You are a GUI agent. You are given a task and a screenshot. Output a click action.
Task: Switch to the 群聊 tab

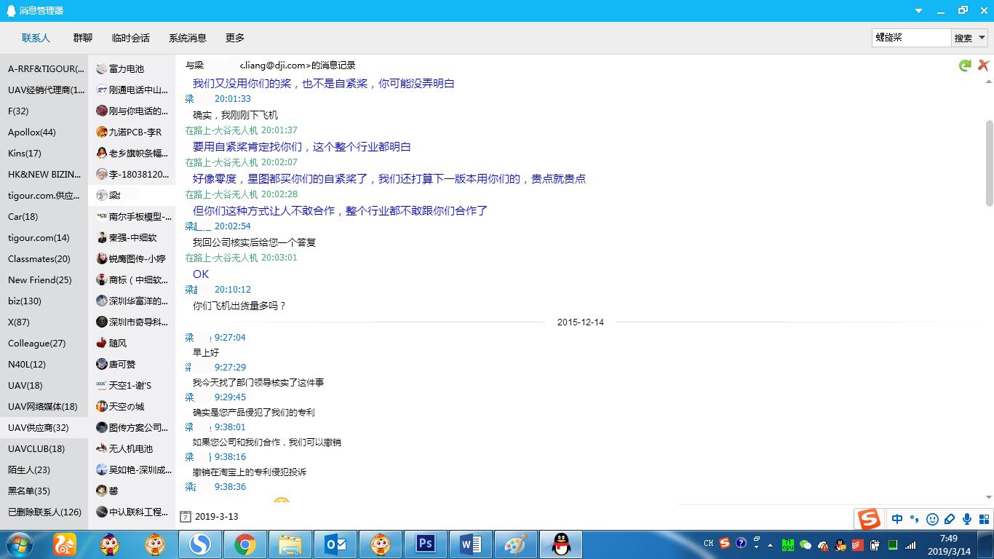pyautogui.click(x=83, y=38)
